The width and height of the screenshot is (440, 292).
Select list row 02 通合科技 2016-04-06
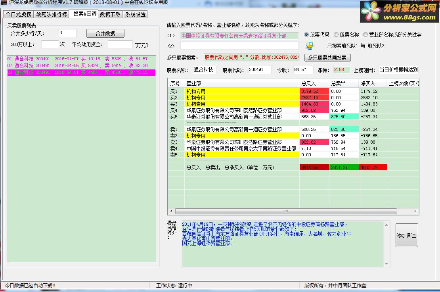tap(81, 65)
